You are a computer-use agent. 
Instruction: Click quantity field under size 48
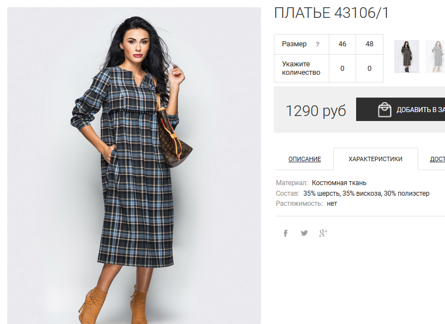[369, 68]
